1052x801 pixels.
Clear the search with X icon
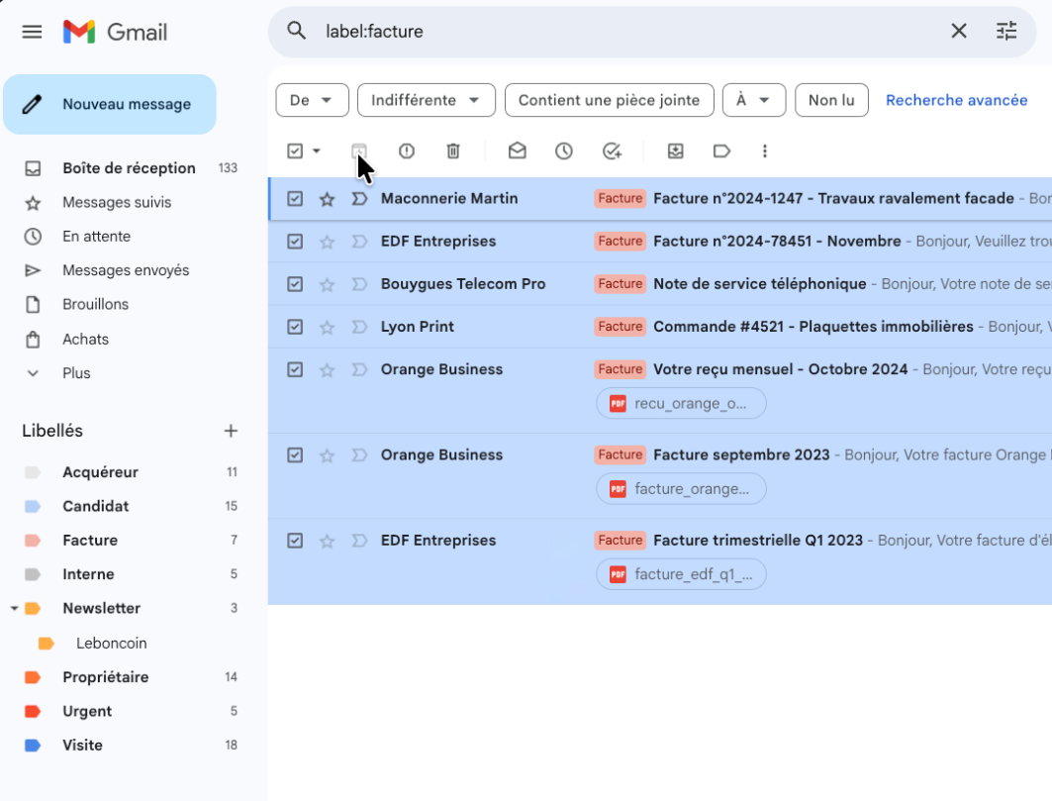[x=959, y=31]
